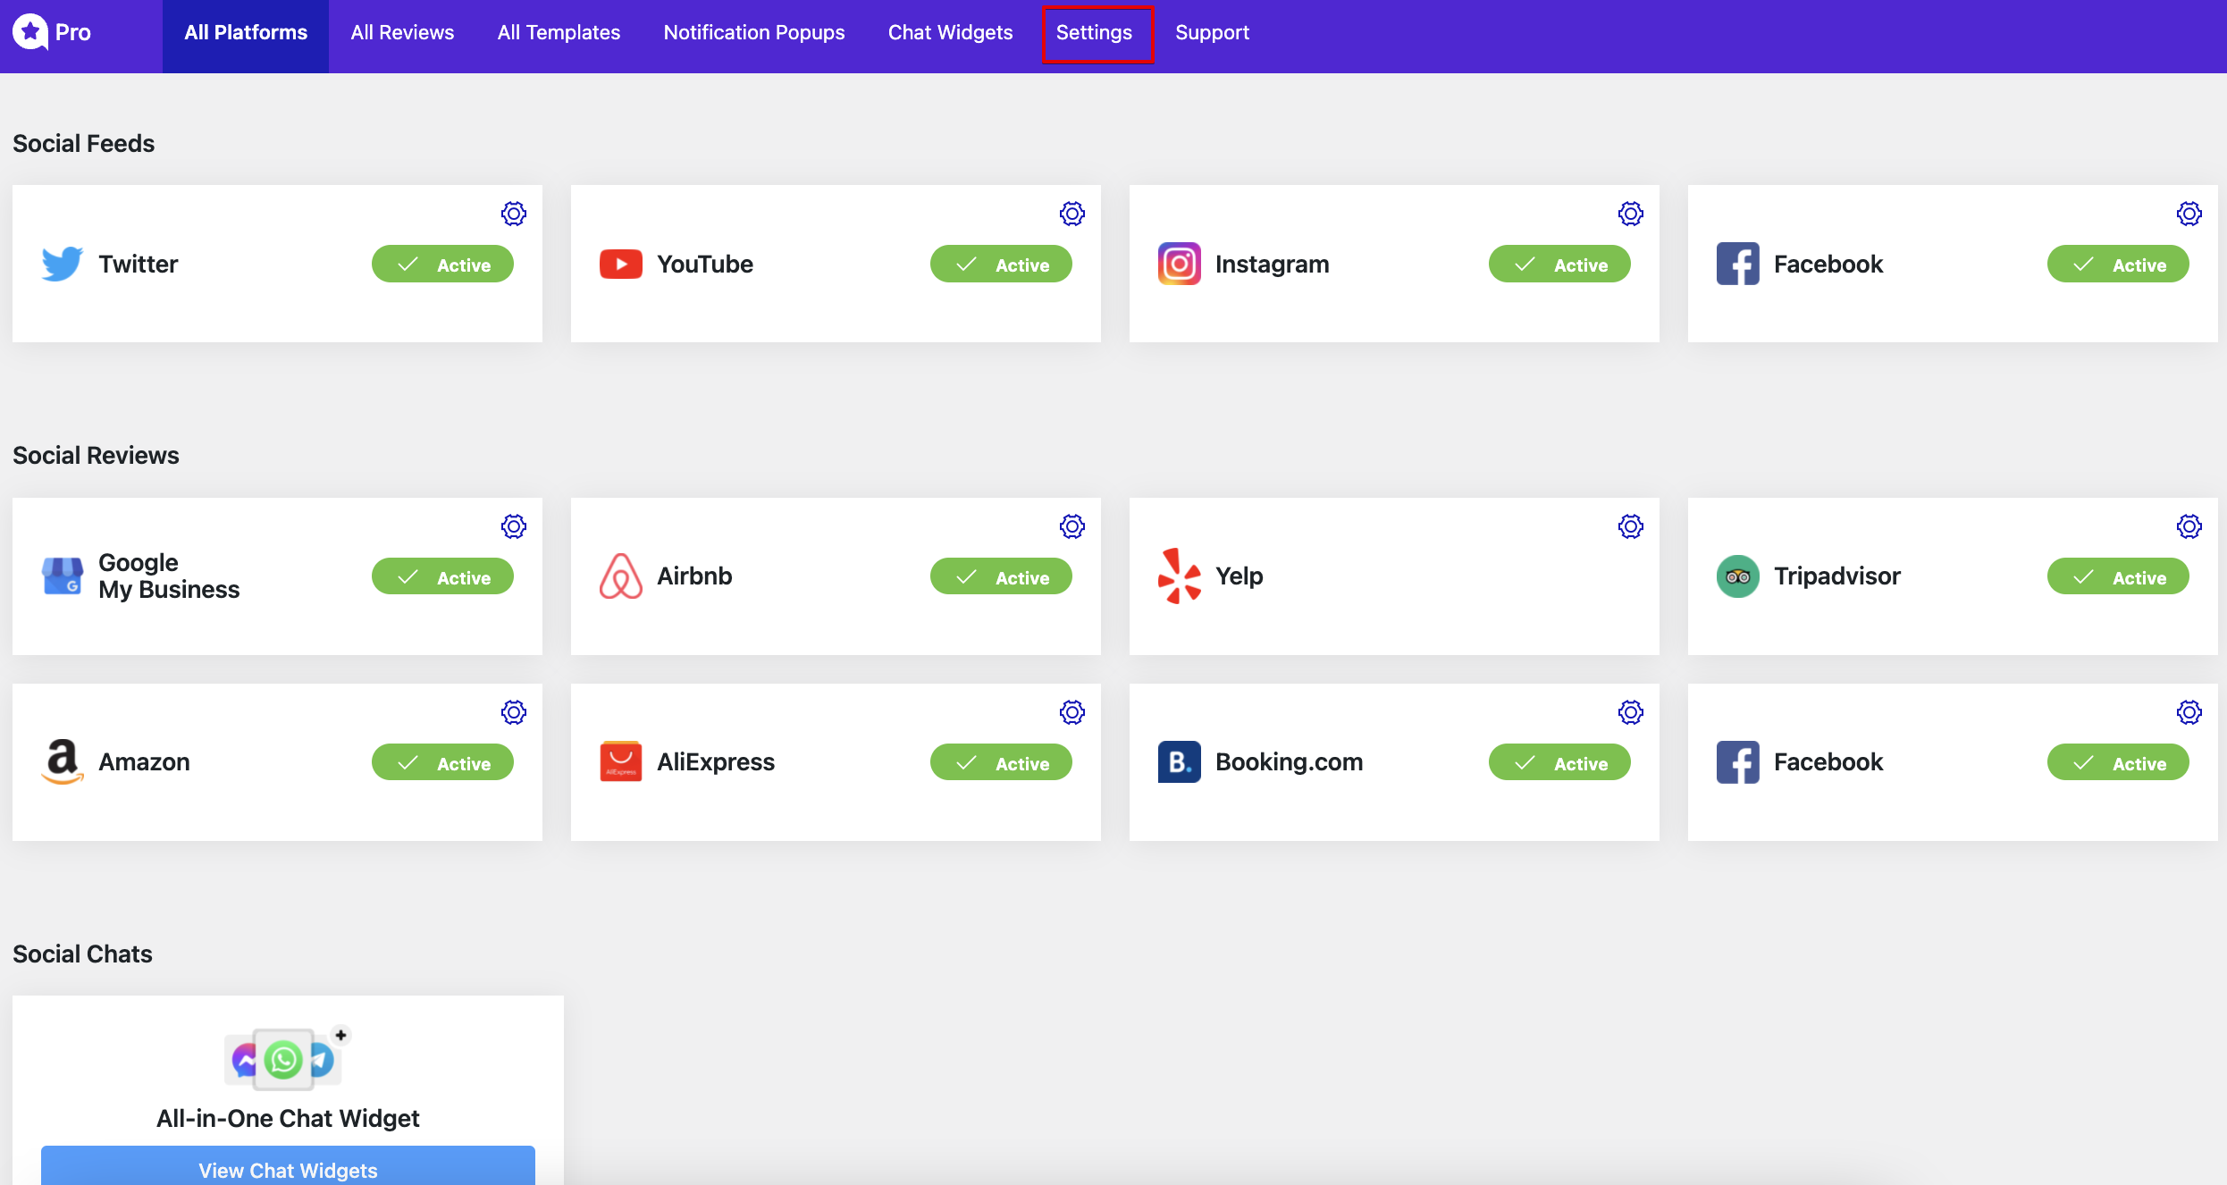Open the Chat Widgets tab

950,33
